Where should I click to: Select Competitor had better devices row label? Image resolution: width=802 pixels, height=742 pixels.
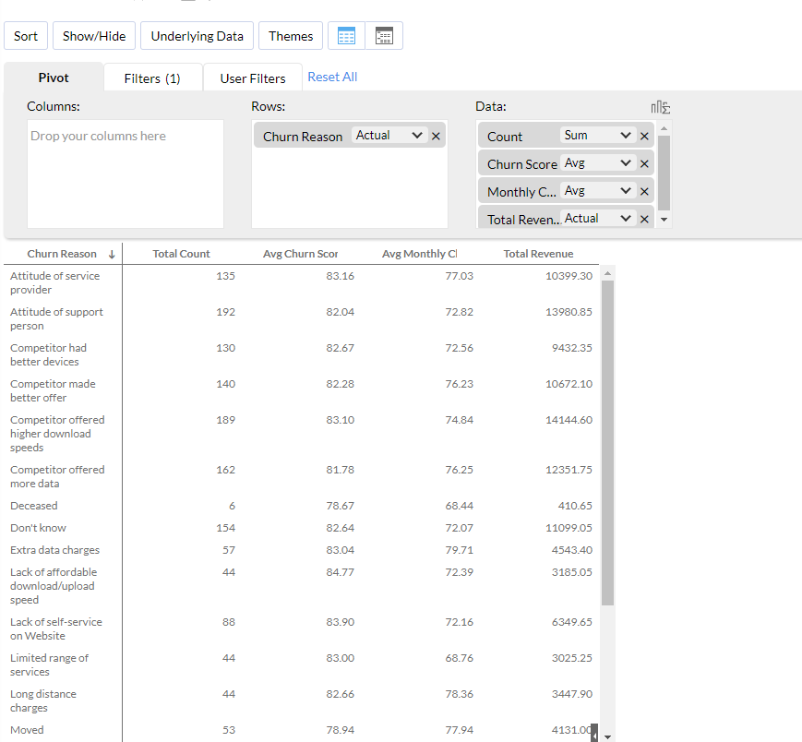(48, 355)
